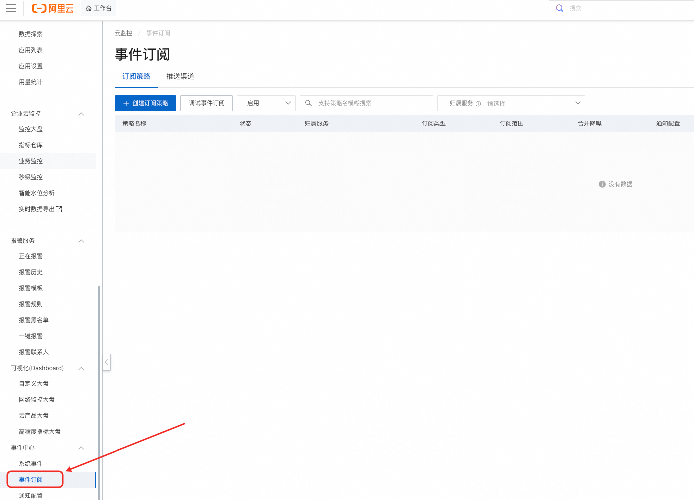
Task: Open the 工作台 workbench home
Action: (x=99, y=8)
